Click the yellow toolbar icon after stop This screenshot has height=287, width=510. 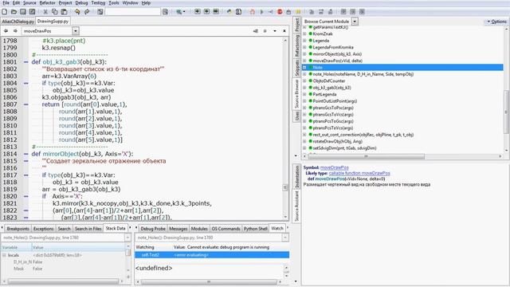tap(298, 12)
